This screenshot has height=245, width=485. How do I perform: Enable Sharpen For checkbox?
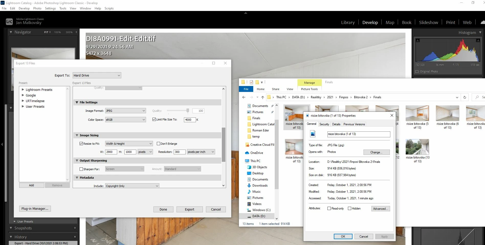(81, 169)
